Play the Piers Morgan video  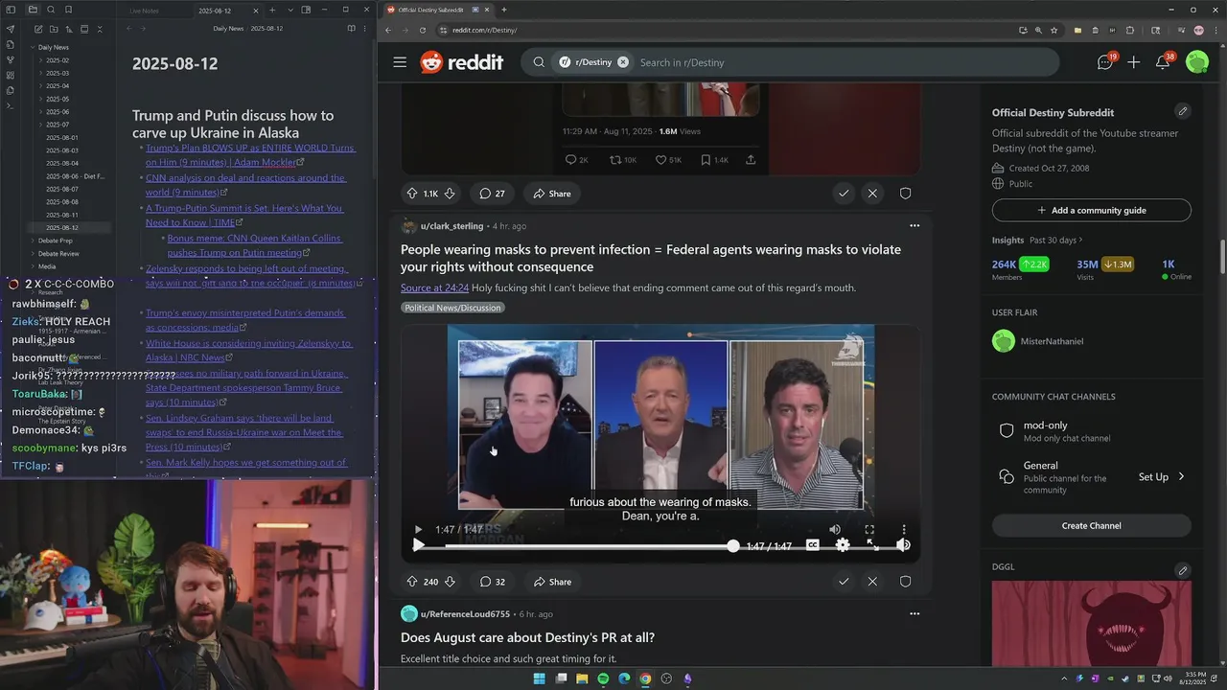point(418,545)
